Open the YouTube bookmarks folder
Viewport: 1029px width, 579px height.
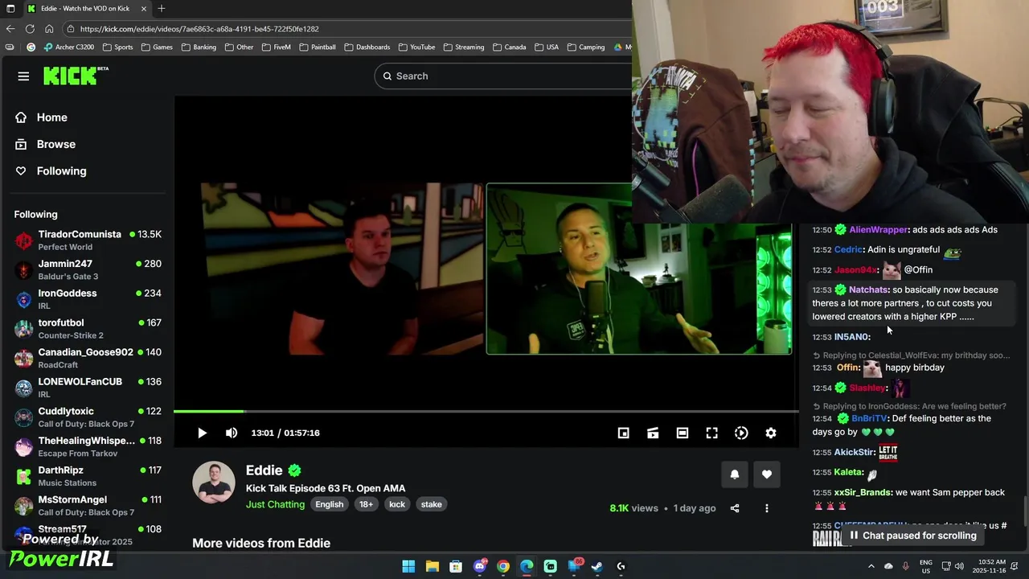click(x=416, y=47)
